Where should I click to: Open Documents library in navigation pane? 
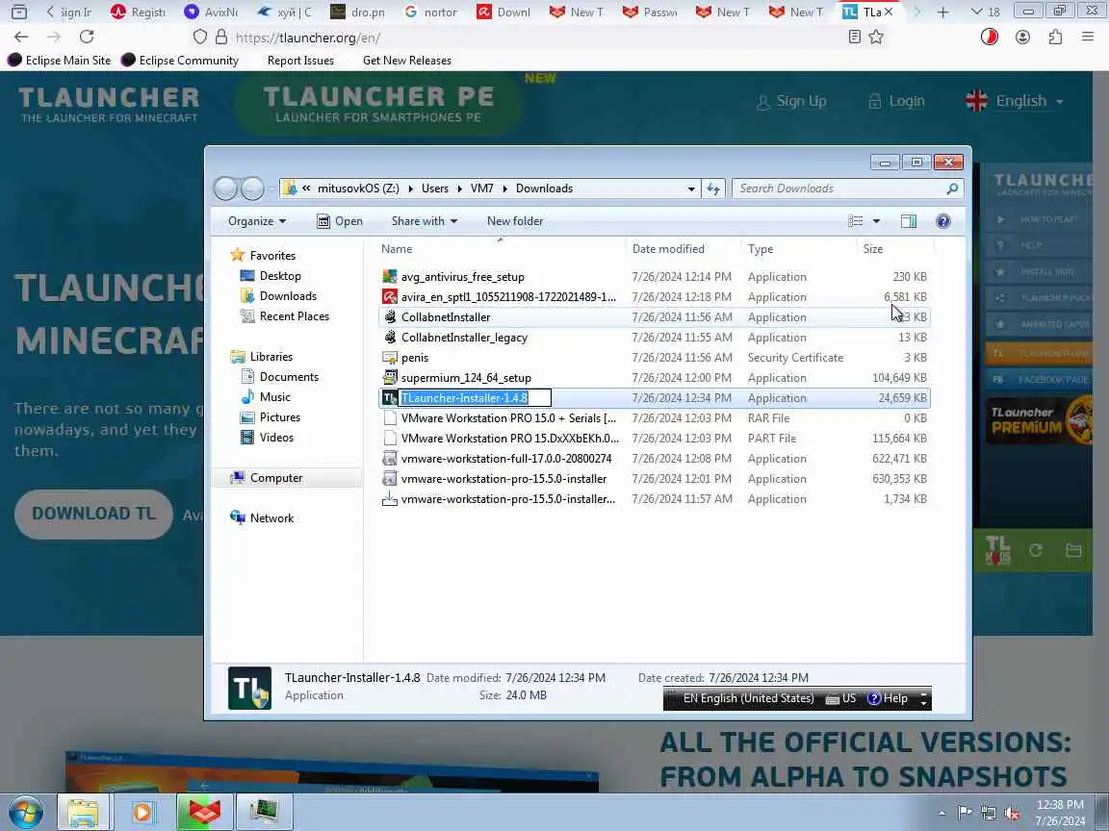point(289,377)
